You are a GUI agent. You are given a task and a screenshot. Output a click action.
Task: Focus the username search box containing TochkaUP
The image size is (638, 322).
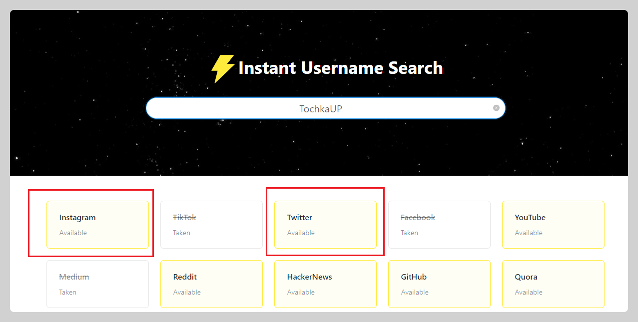[320, 108]
